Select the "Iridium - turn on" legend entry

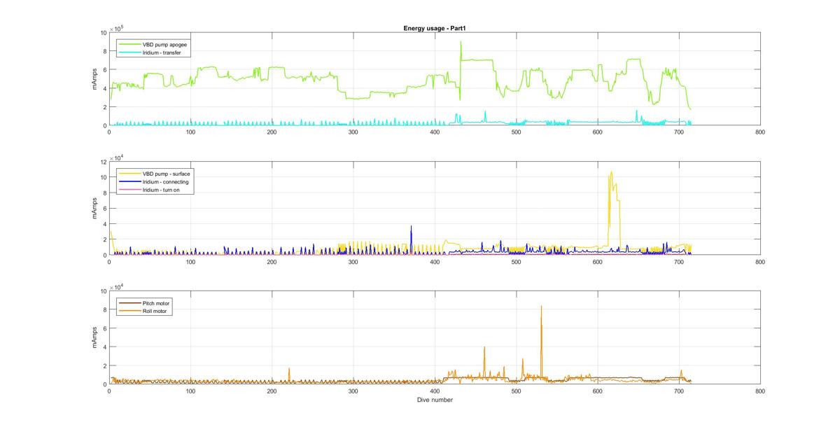coord(162,189)
